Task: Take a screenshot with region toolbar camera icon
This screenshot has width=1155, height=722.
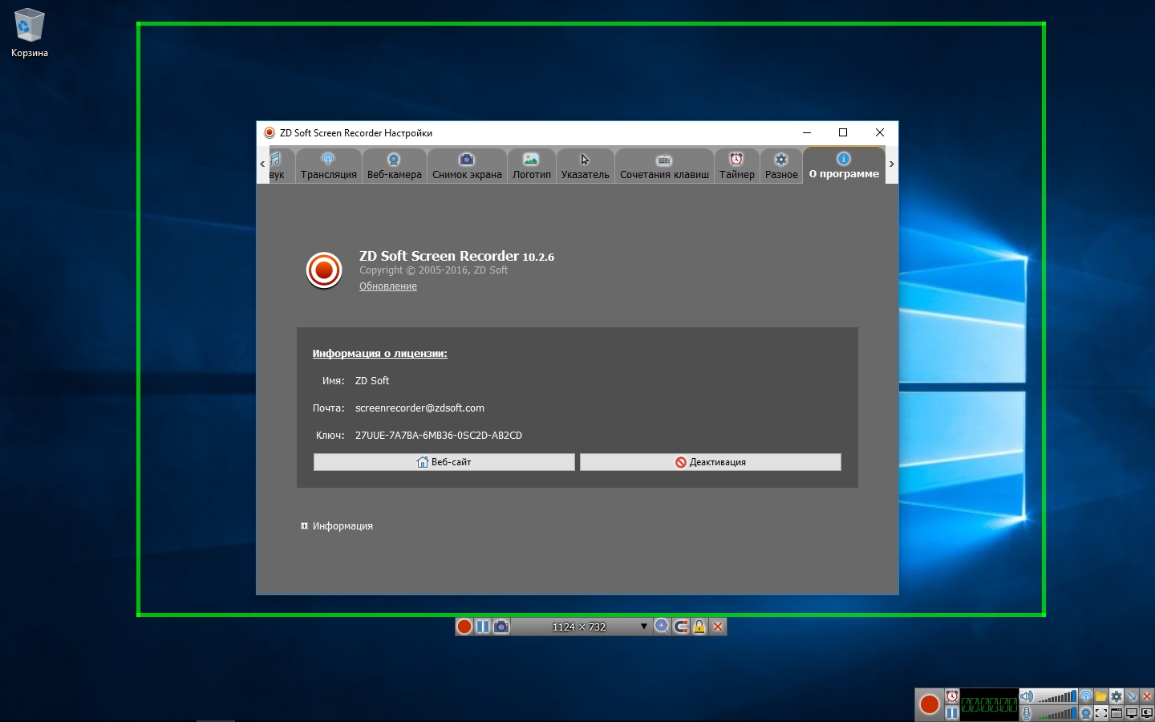Action: (x=501, y=627)
